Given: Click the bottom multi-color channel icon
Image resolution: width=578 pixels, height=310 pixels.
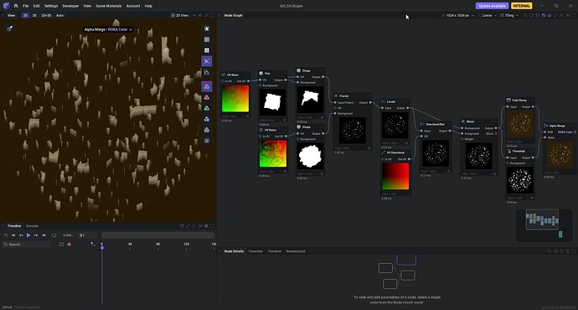Looking at the screenshot, I should [x=207, y=141].
